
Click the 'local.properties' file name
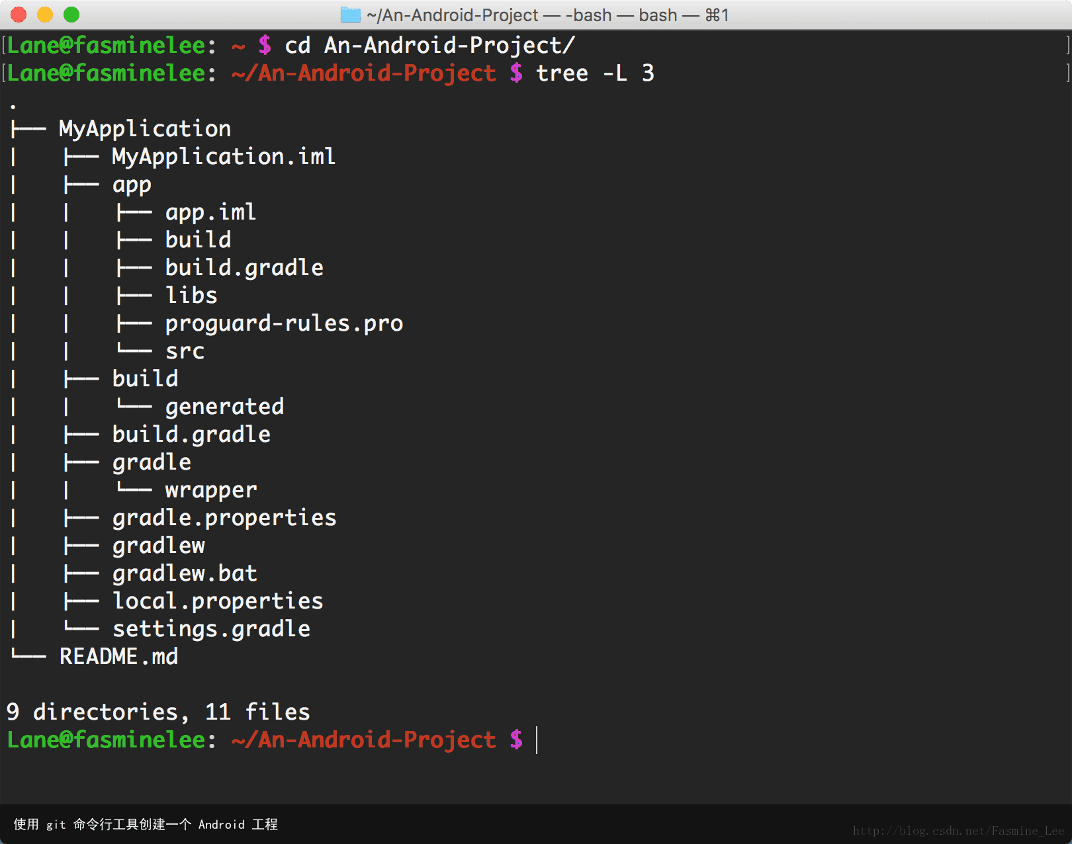218,601
